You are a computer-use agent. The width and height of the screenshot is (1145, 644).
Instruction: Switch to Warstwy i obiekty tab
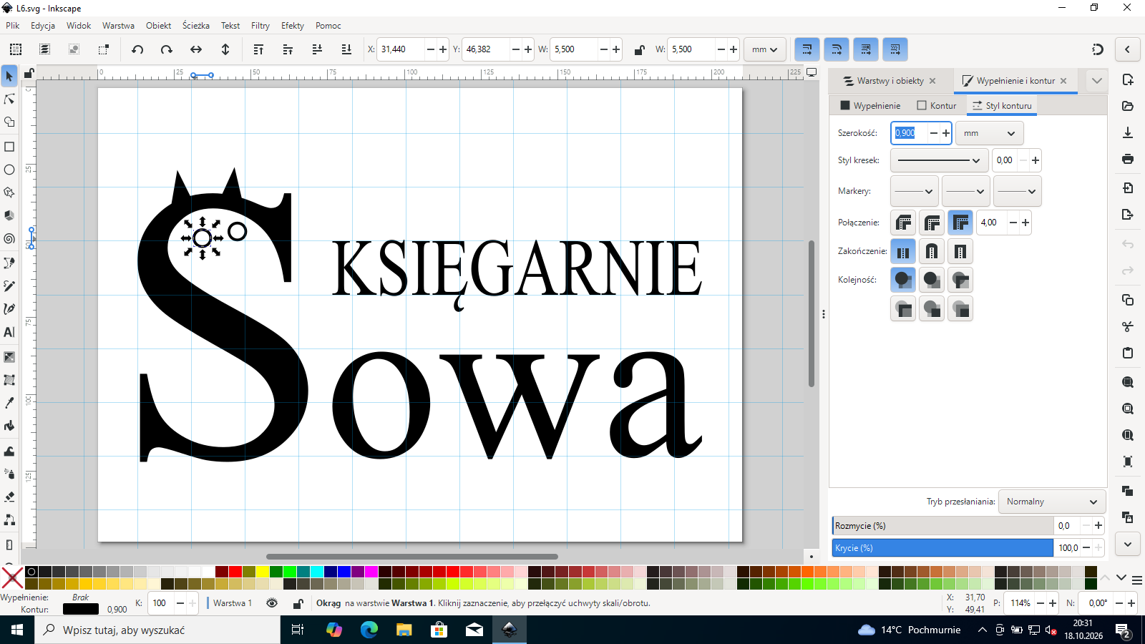(890, 81)
